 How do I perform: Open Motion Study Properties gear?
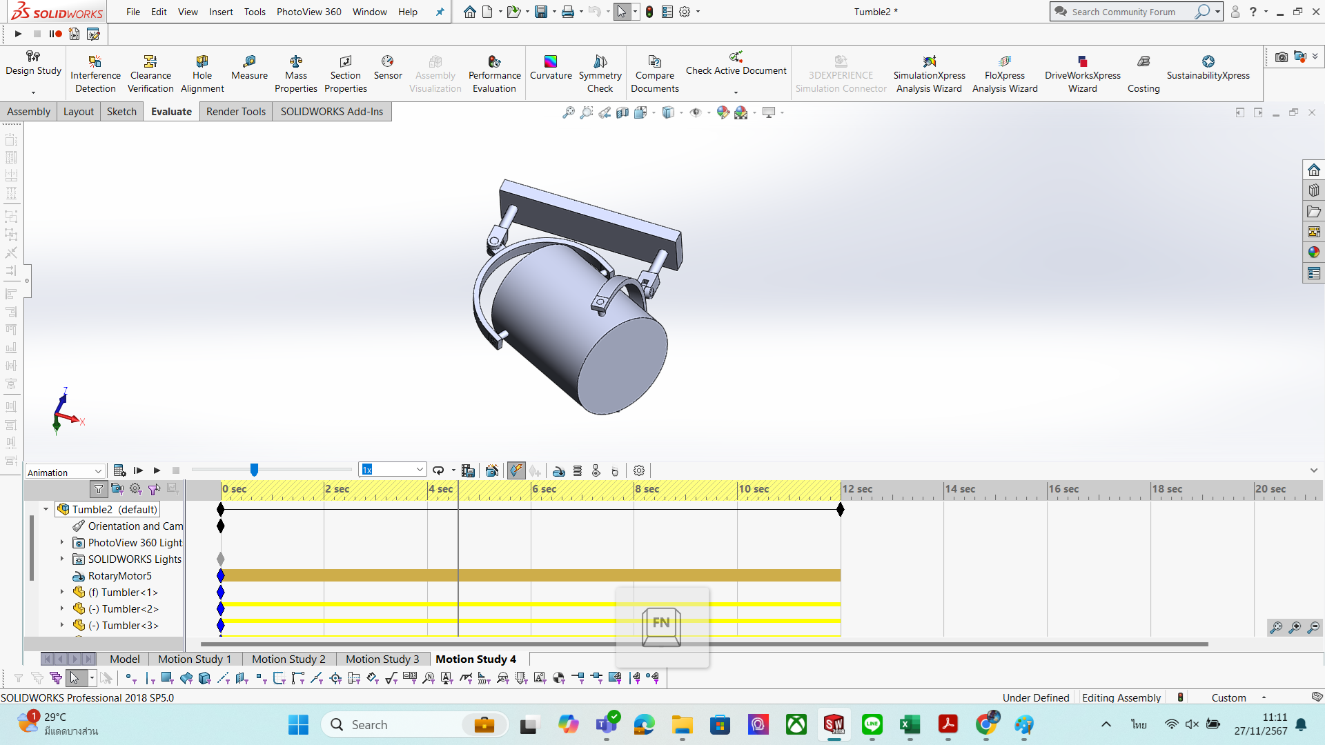pos(639,470)
